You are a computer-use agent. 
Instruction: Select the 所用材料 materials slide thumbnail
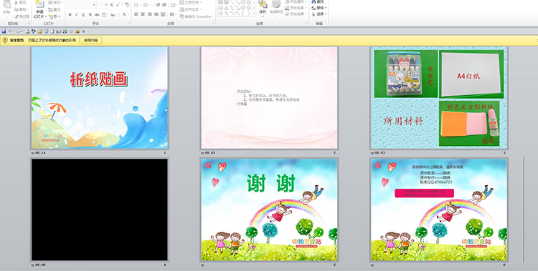(x=439, y=98)
